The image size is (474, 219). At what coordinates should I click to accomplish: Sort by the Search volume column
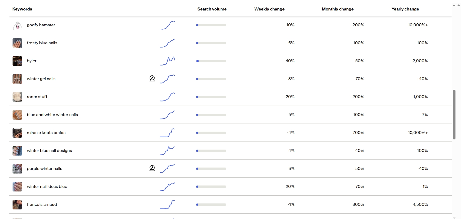[212, 9]
